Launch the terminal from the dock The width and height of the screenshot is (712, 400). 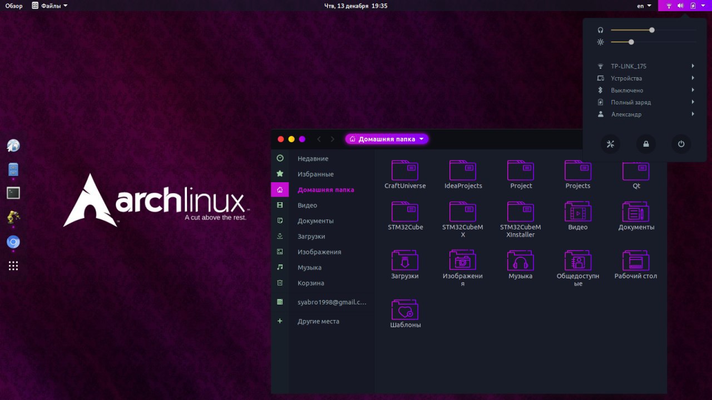(x=13, y=193)
